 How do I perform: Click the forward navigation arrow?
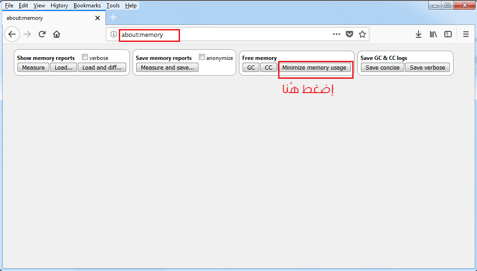pos(27,34)
